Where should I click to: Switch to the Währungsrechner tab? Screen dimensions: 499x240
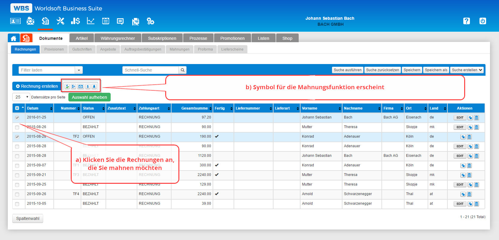(x=118, y=38)
